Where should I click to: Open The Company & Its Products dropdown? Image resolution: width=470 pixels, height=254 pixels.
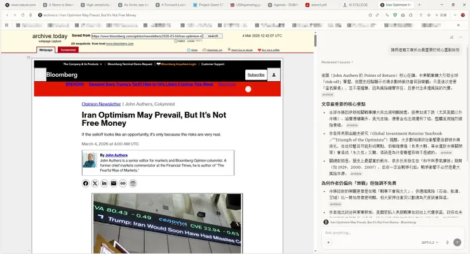tap(83, 64)
